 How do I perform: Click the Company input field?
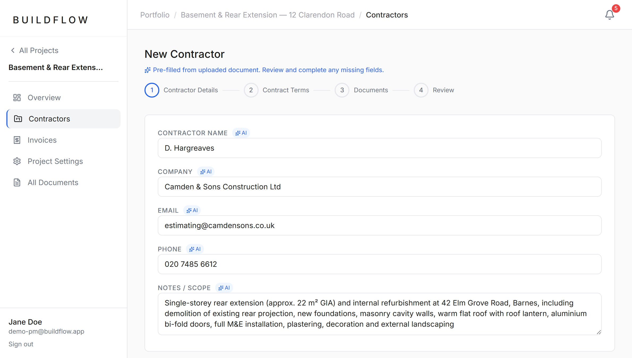coord(379,187)
